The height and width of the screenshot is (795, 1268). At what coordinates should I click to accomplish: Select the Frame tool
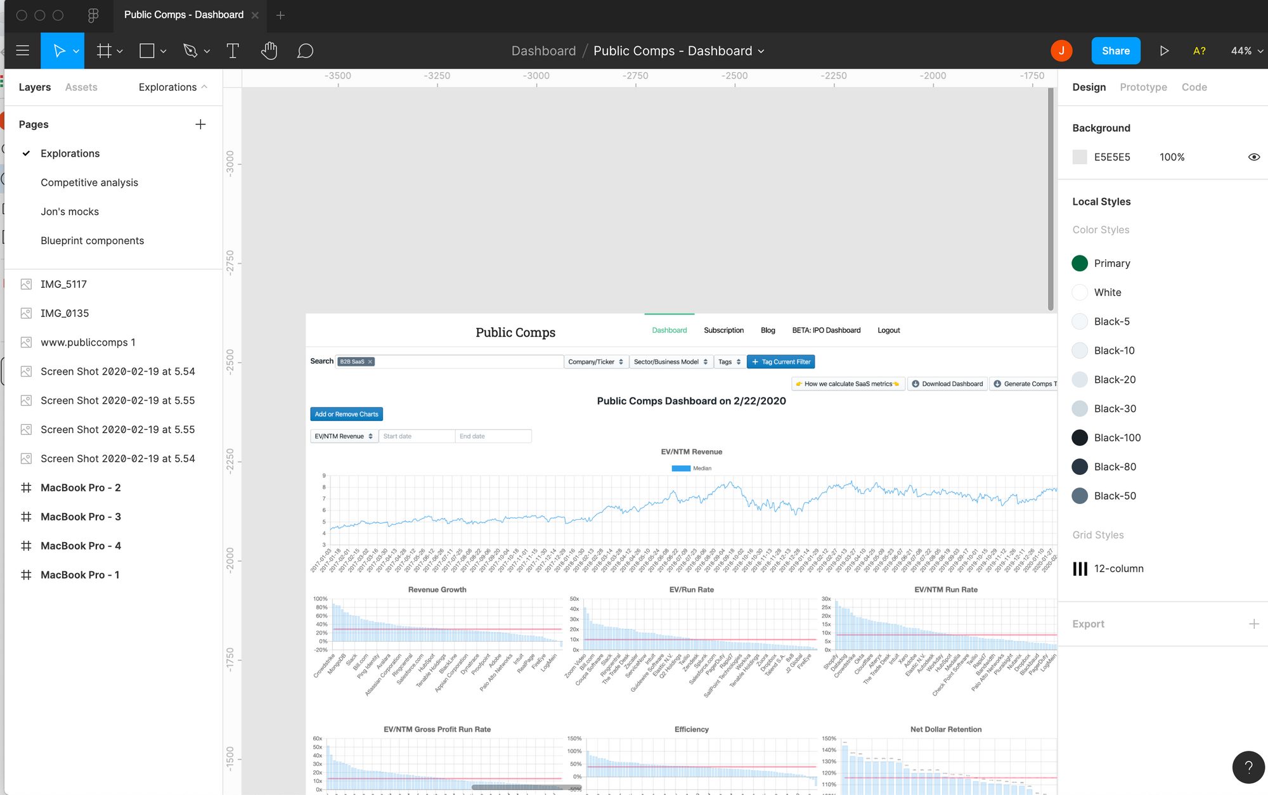point(104,51)
